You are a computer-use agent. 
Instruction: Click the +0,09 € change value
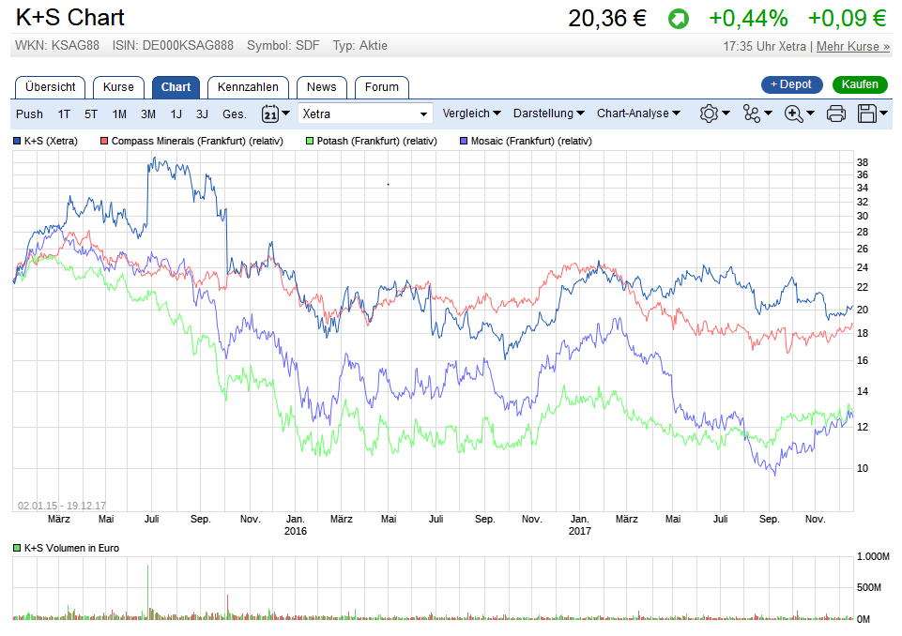tap(847, 19)
